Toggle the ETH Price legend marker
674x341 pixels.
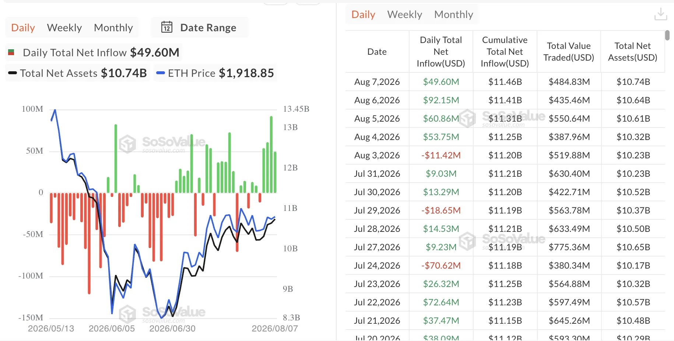pyautogui.click(x=160, y=73)
